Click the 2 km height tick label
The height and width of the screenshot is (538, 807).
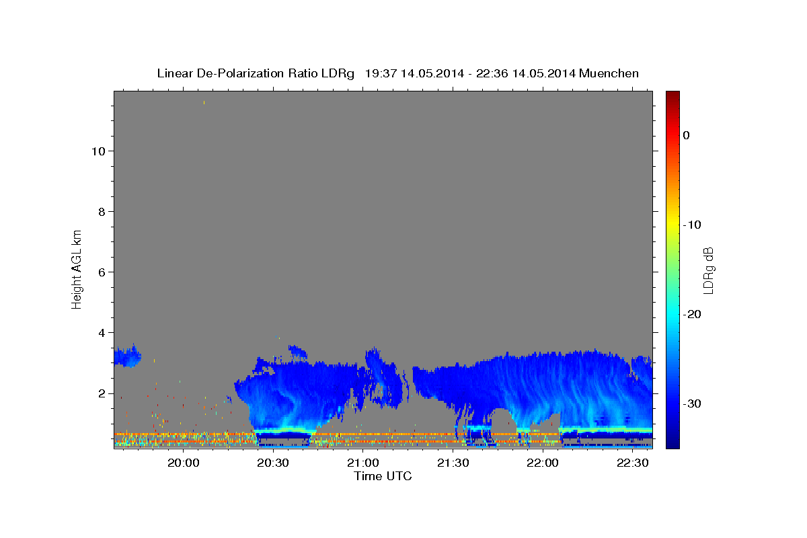[x=102, y=393]
